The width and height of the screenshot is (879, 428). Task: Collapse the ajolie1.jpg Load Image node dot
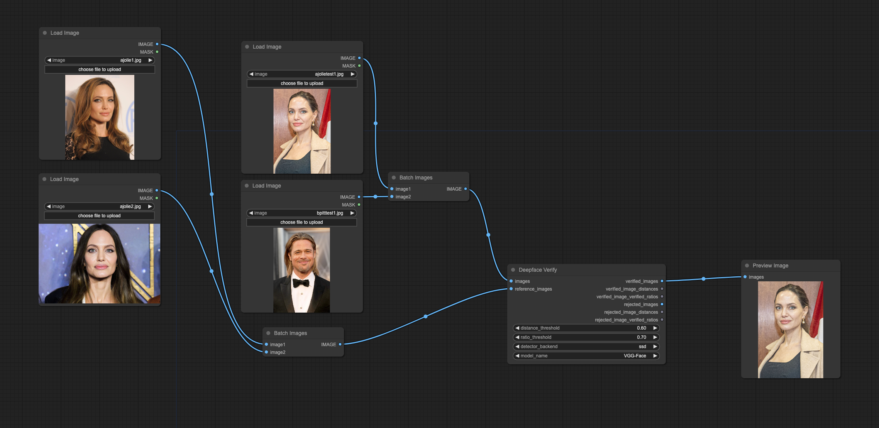pos(45,33)
